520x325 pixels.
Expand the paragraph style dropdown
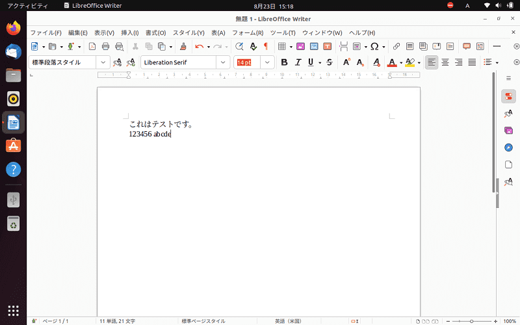coord(103,62)
